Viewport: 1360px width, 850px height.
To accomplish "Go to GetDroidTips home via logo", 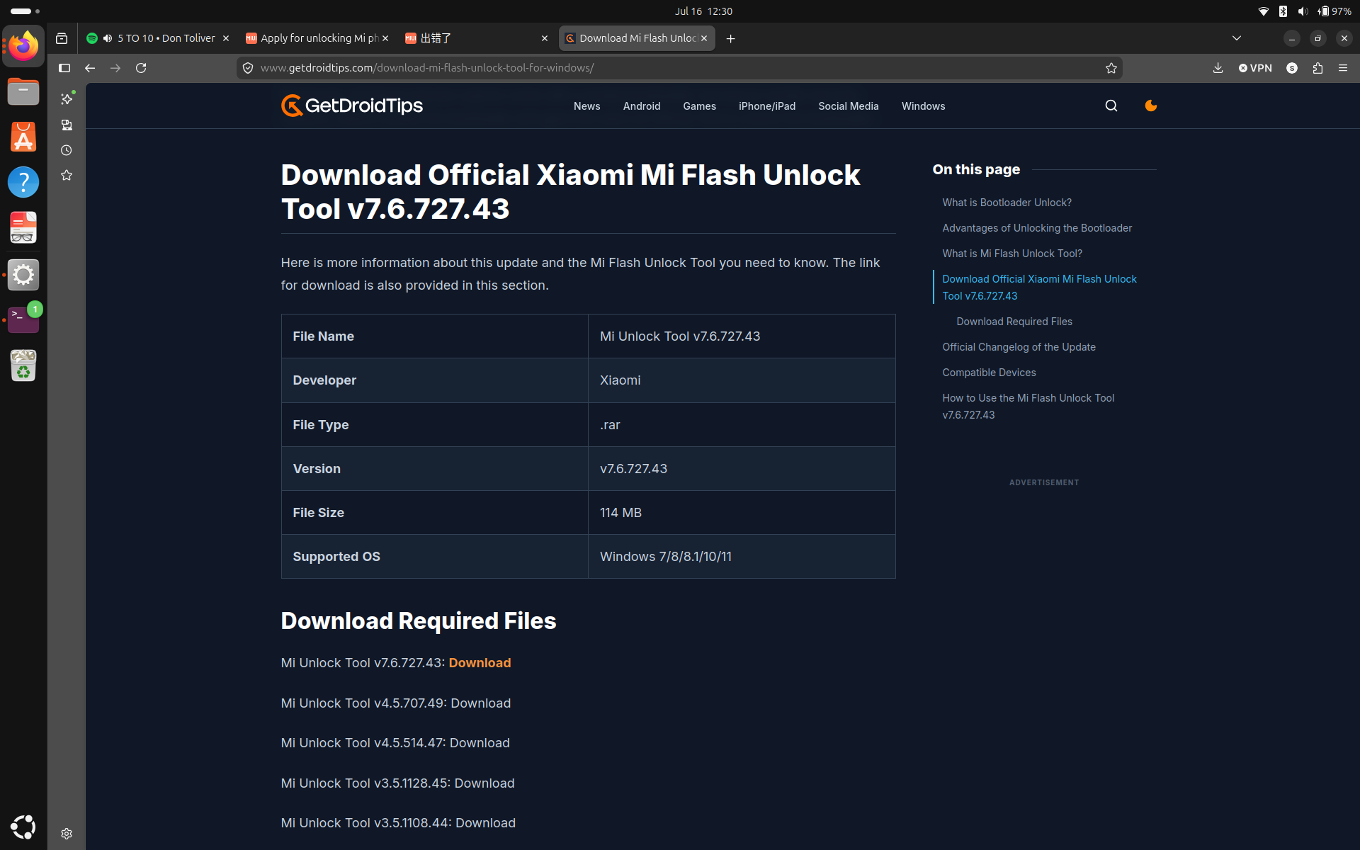I will pyautogui.click(x=352, y=106).
